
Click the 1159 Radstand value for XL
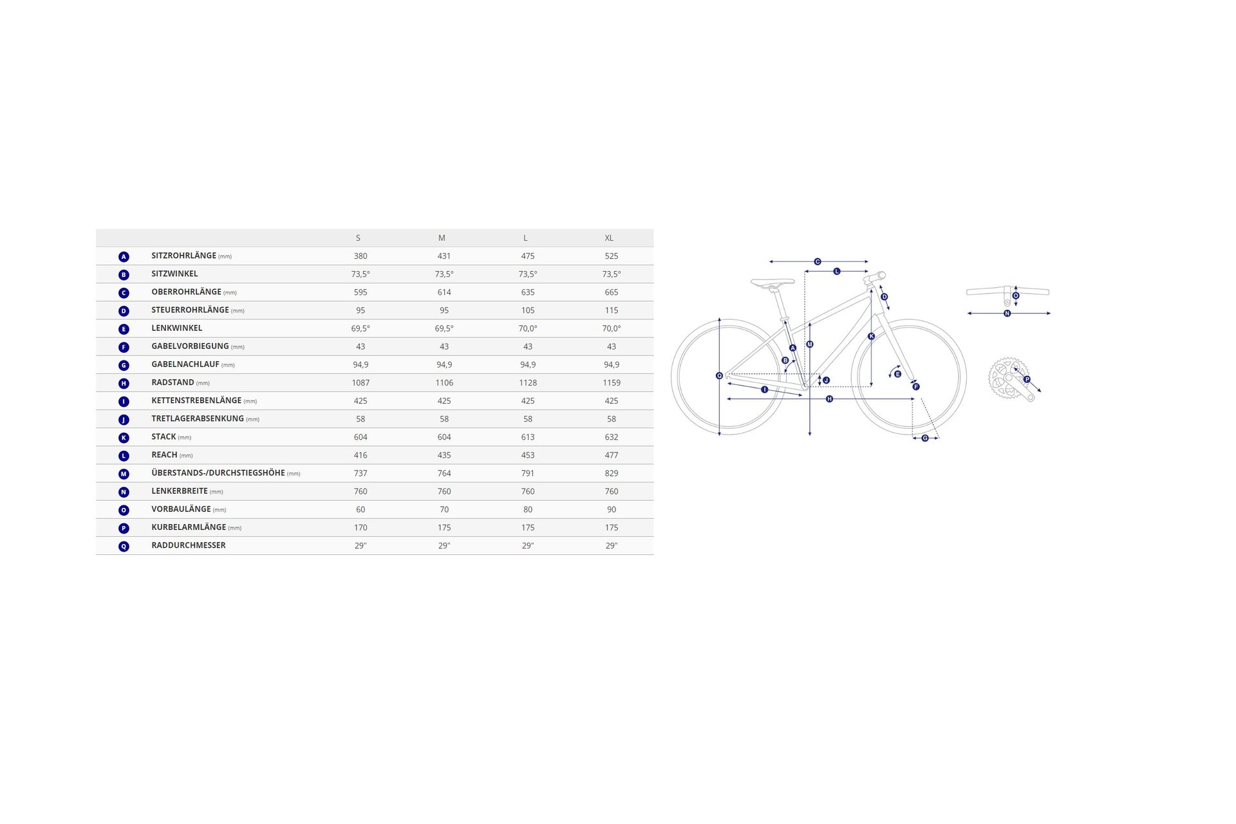612,383
